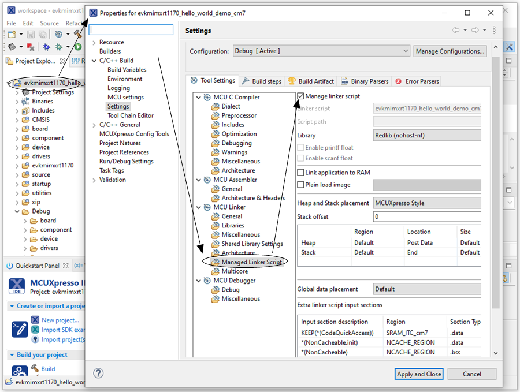Image resolution: width=520 pixels, height=392 pixels.
Task: Open Heap and Stack placement dropdown
Action: [427, 203]
